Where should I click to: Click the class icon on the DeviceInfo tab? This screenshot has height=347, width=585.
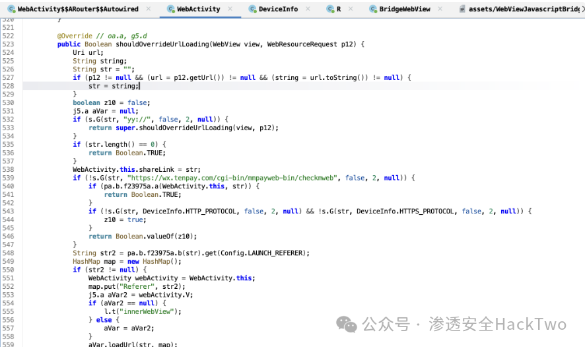pyautogui.click(x=253, y=9)
